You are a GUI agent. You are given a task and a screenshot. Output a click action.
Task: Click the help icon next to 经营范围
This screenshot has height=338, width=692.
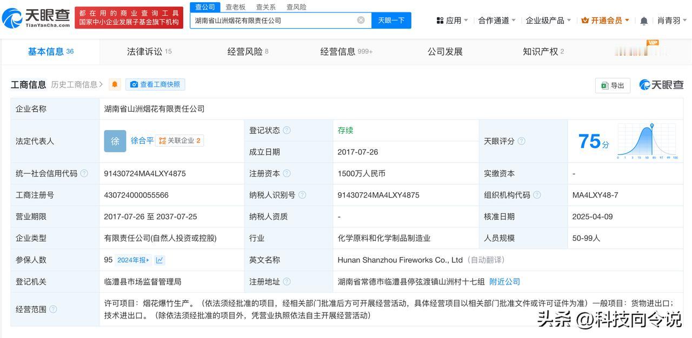(53, 309)
